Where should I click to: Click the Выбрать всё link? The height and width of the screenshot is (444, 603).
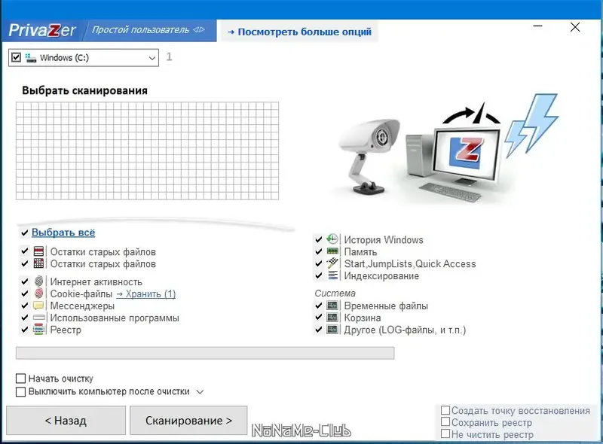pos(63,233)
